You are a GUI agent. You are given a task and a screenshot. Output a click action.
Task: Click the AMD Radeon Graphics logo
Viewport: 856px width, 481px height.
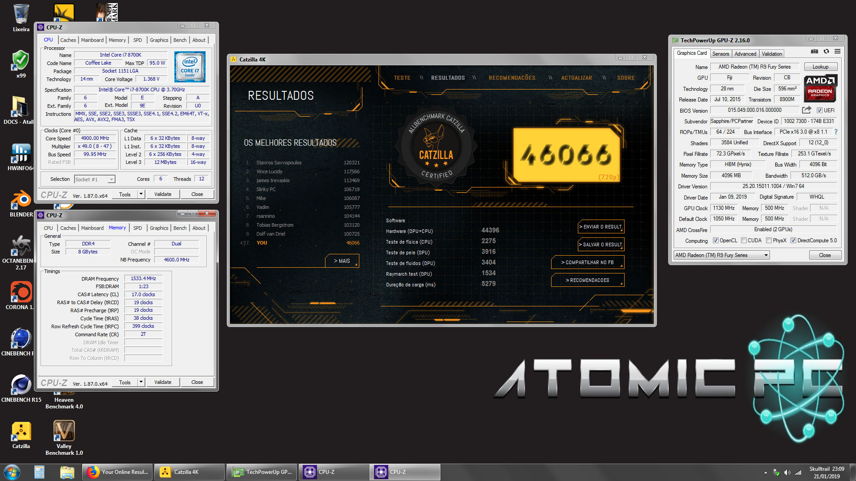click(x=821, y=88)
